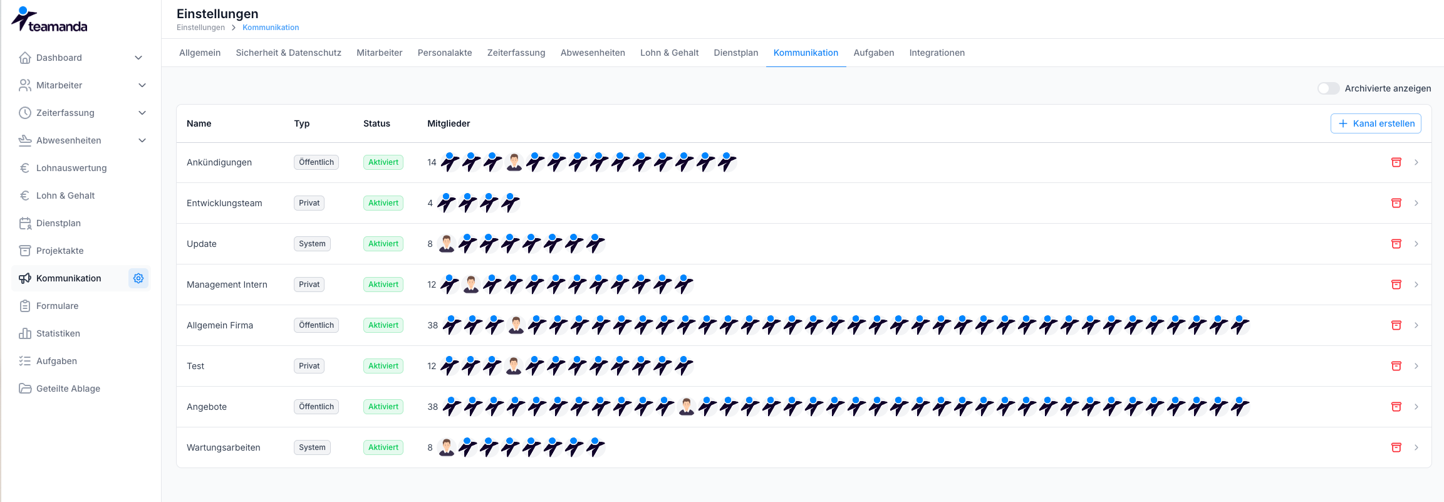
Task: Go to the Zeiterfassung settings tab
Action: tap(516, 53)
